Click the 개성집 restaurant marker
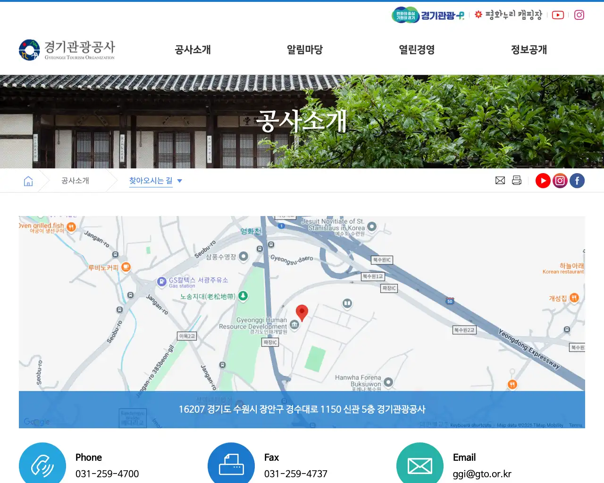Screen dimensions: 604x483 point(574,298)
